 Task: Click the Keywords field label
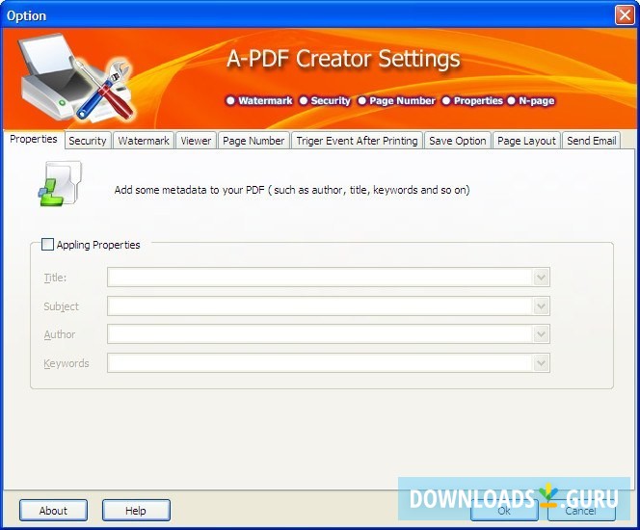click(x=67, y=363)
